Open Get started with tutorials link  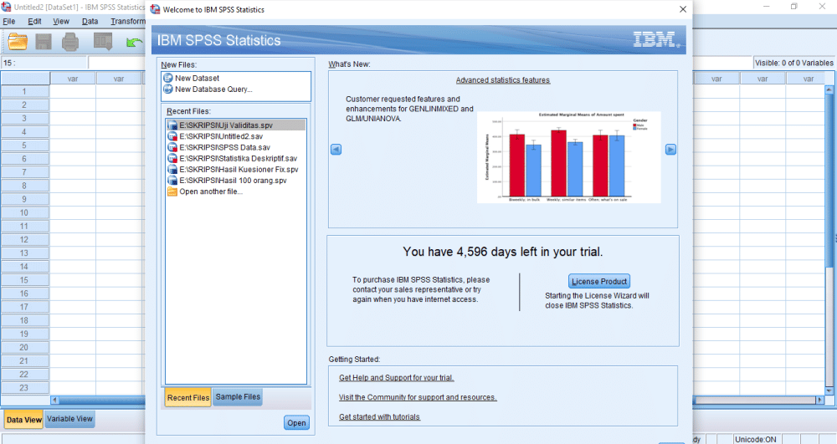pyautogui.click(x=379, y=416)
